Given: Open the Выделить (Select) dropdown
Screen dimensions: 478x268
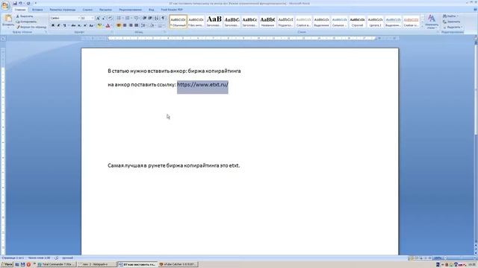Looking at the screenshot, I should coord(453,27).
